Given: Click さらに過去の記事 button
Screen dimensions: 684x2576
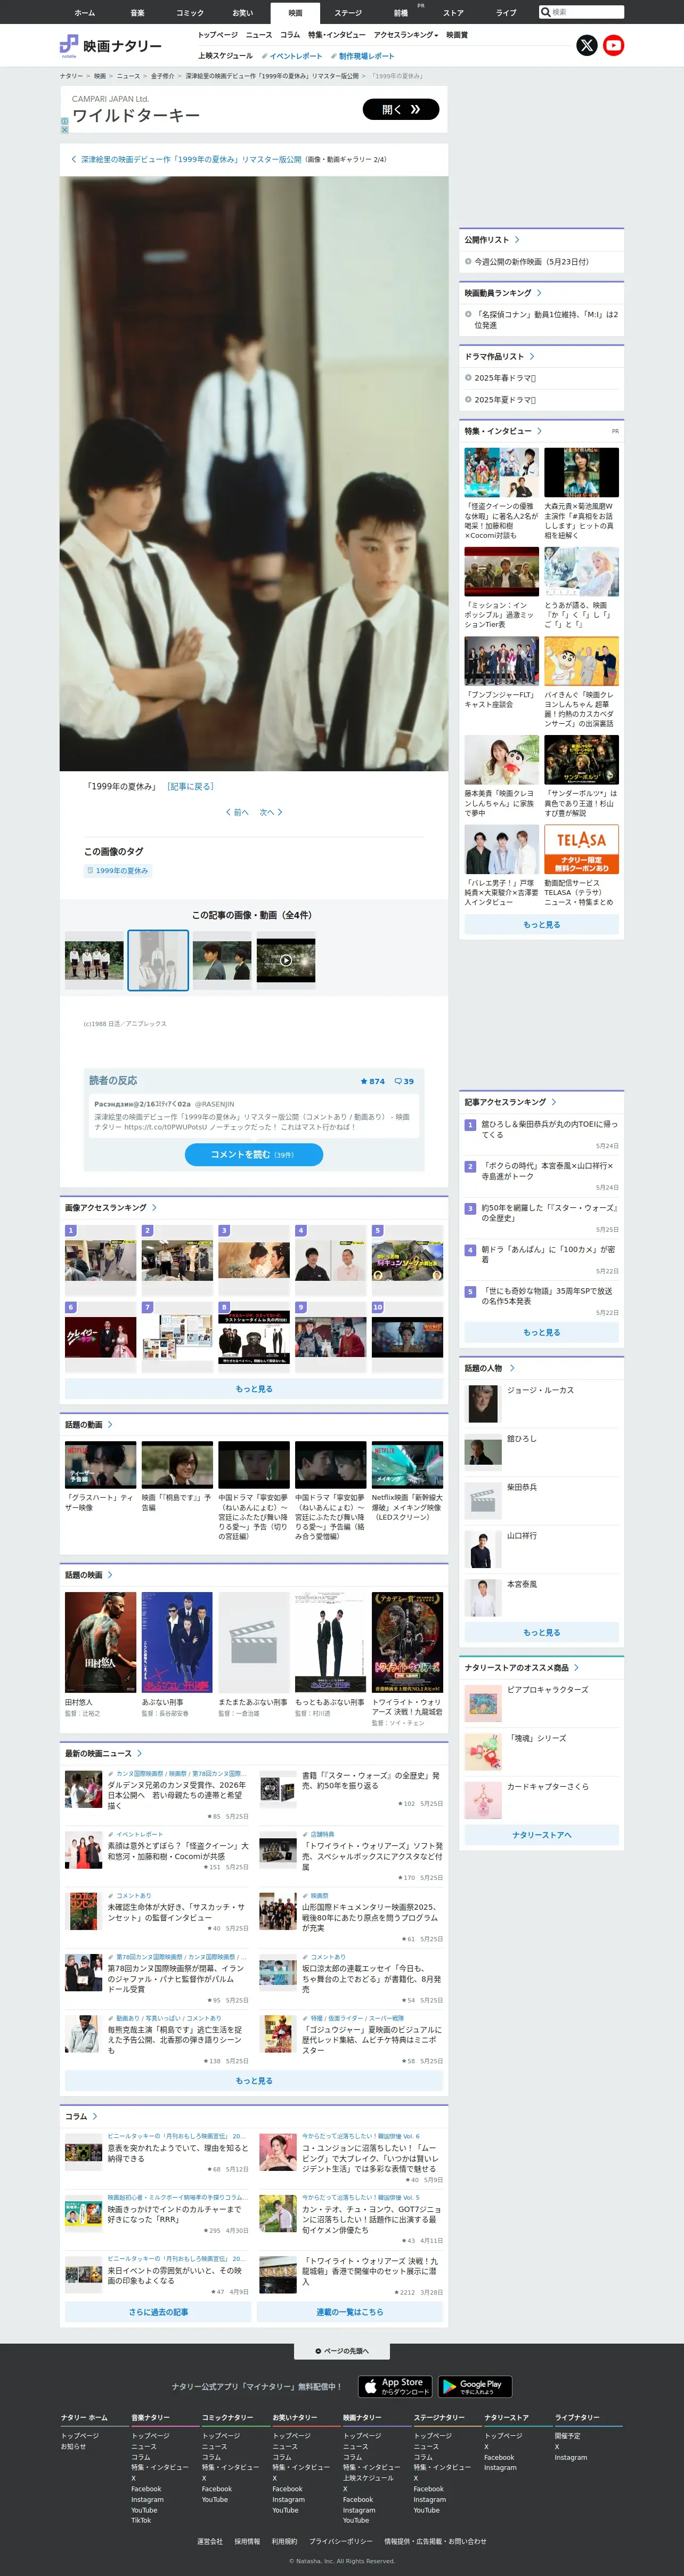Looking at the screenshot, I should (158, 2312).
